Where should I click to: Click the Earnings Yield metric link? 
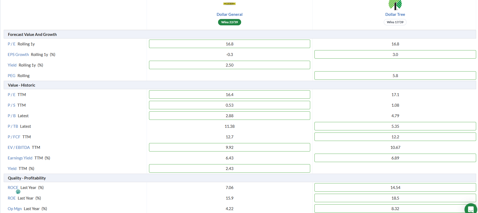click(x=20, y=158)
